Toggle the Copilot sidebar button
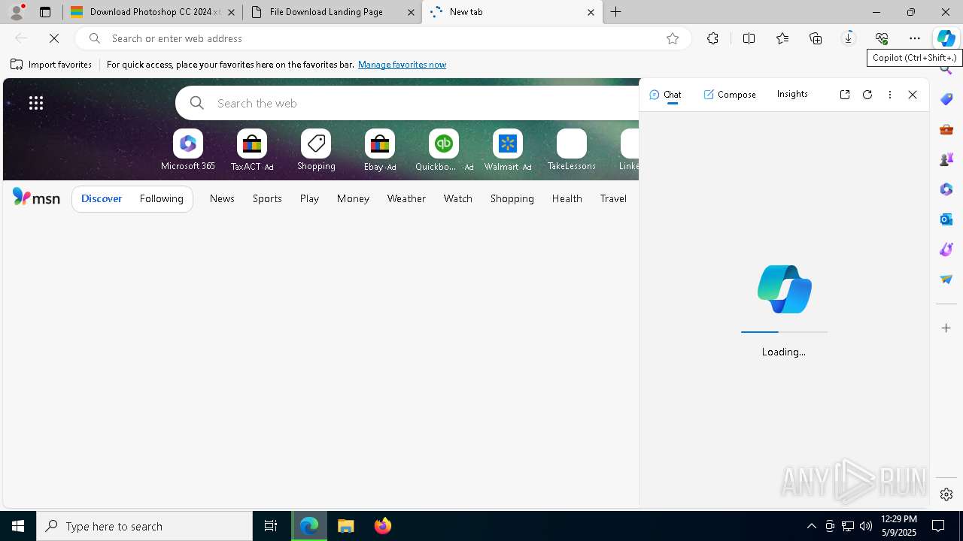Viewport: 963px width, 541px height. click(946, 38)
